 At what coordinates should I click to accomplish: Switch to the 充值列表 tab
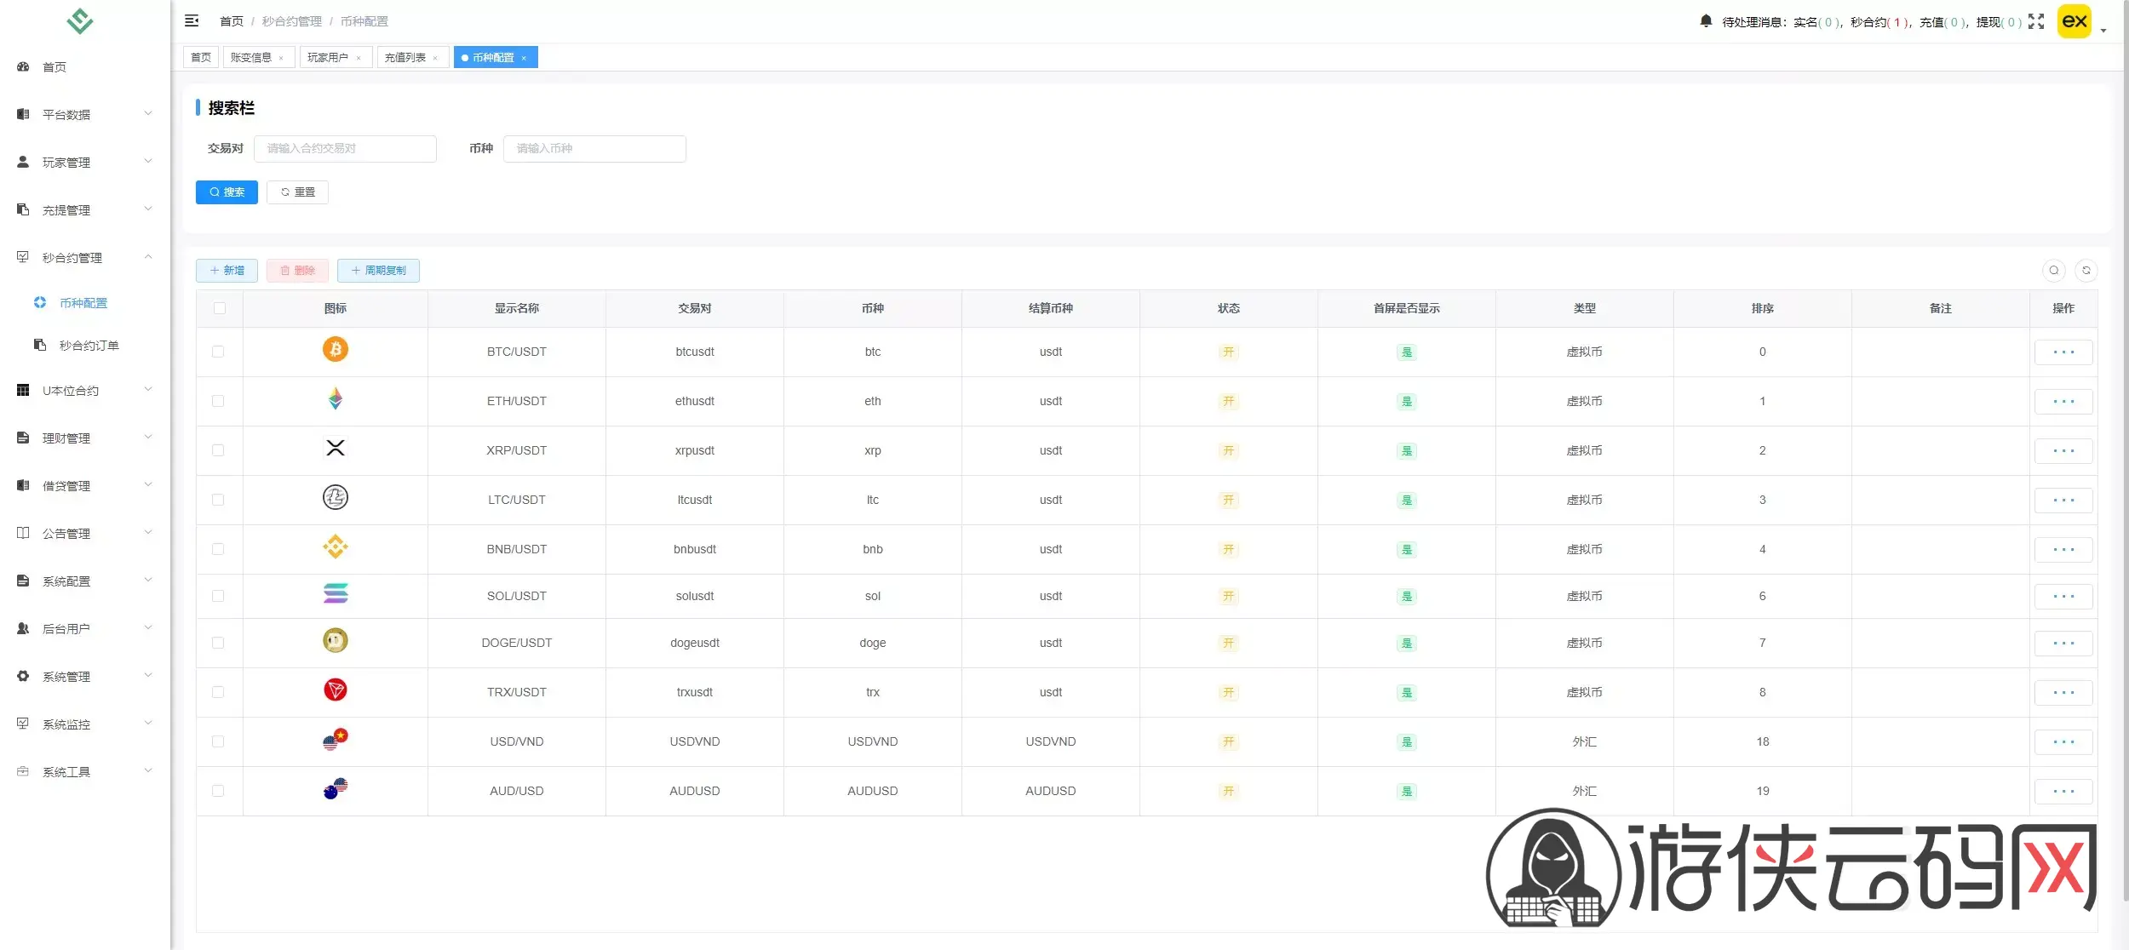click(x=405, y=58)
